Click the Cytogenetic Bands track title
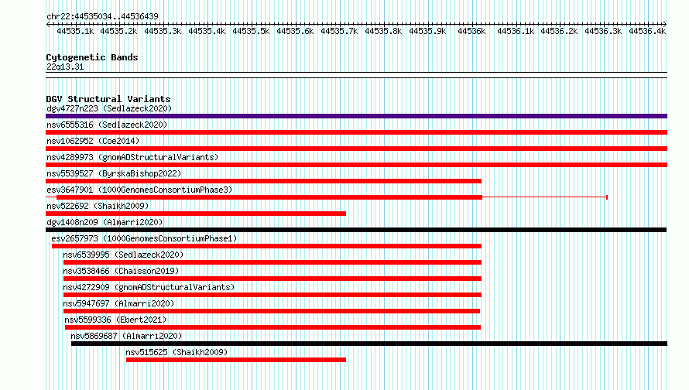This screenshot has height=390, width=689. tap(92, 57)
